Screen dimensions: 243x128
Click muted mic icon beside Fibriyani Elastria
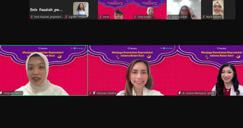pyautogui.click(x=90, y=93)
